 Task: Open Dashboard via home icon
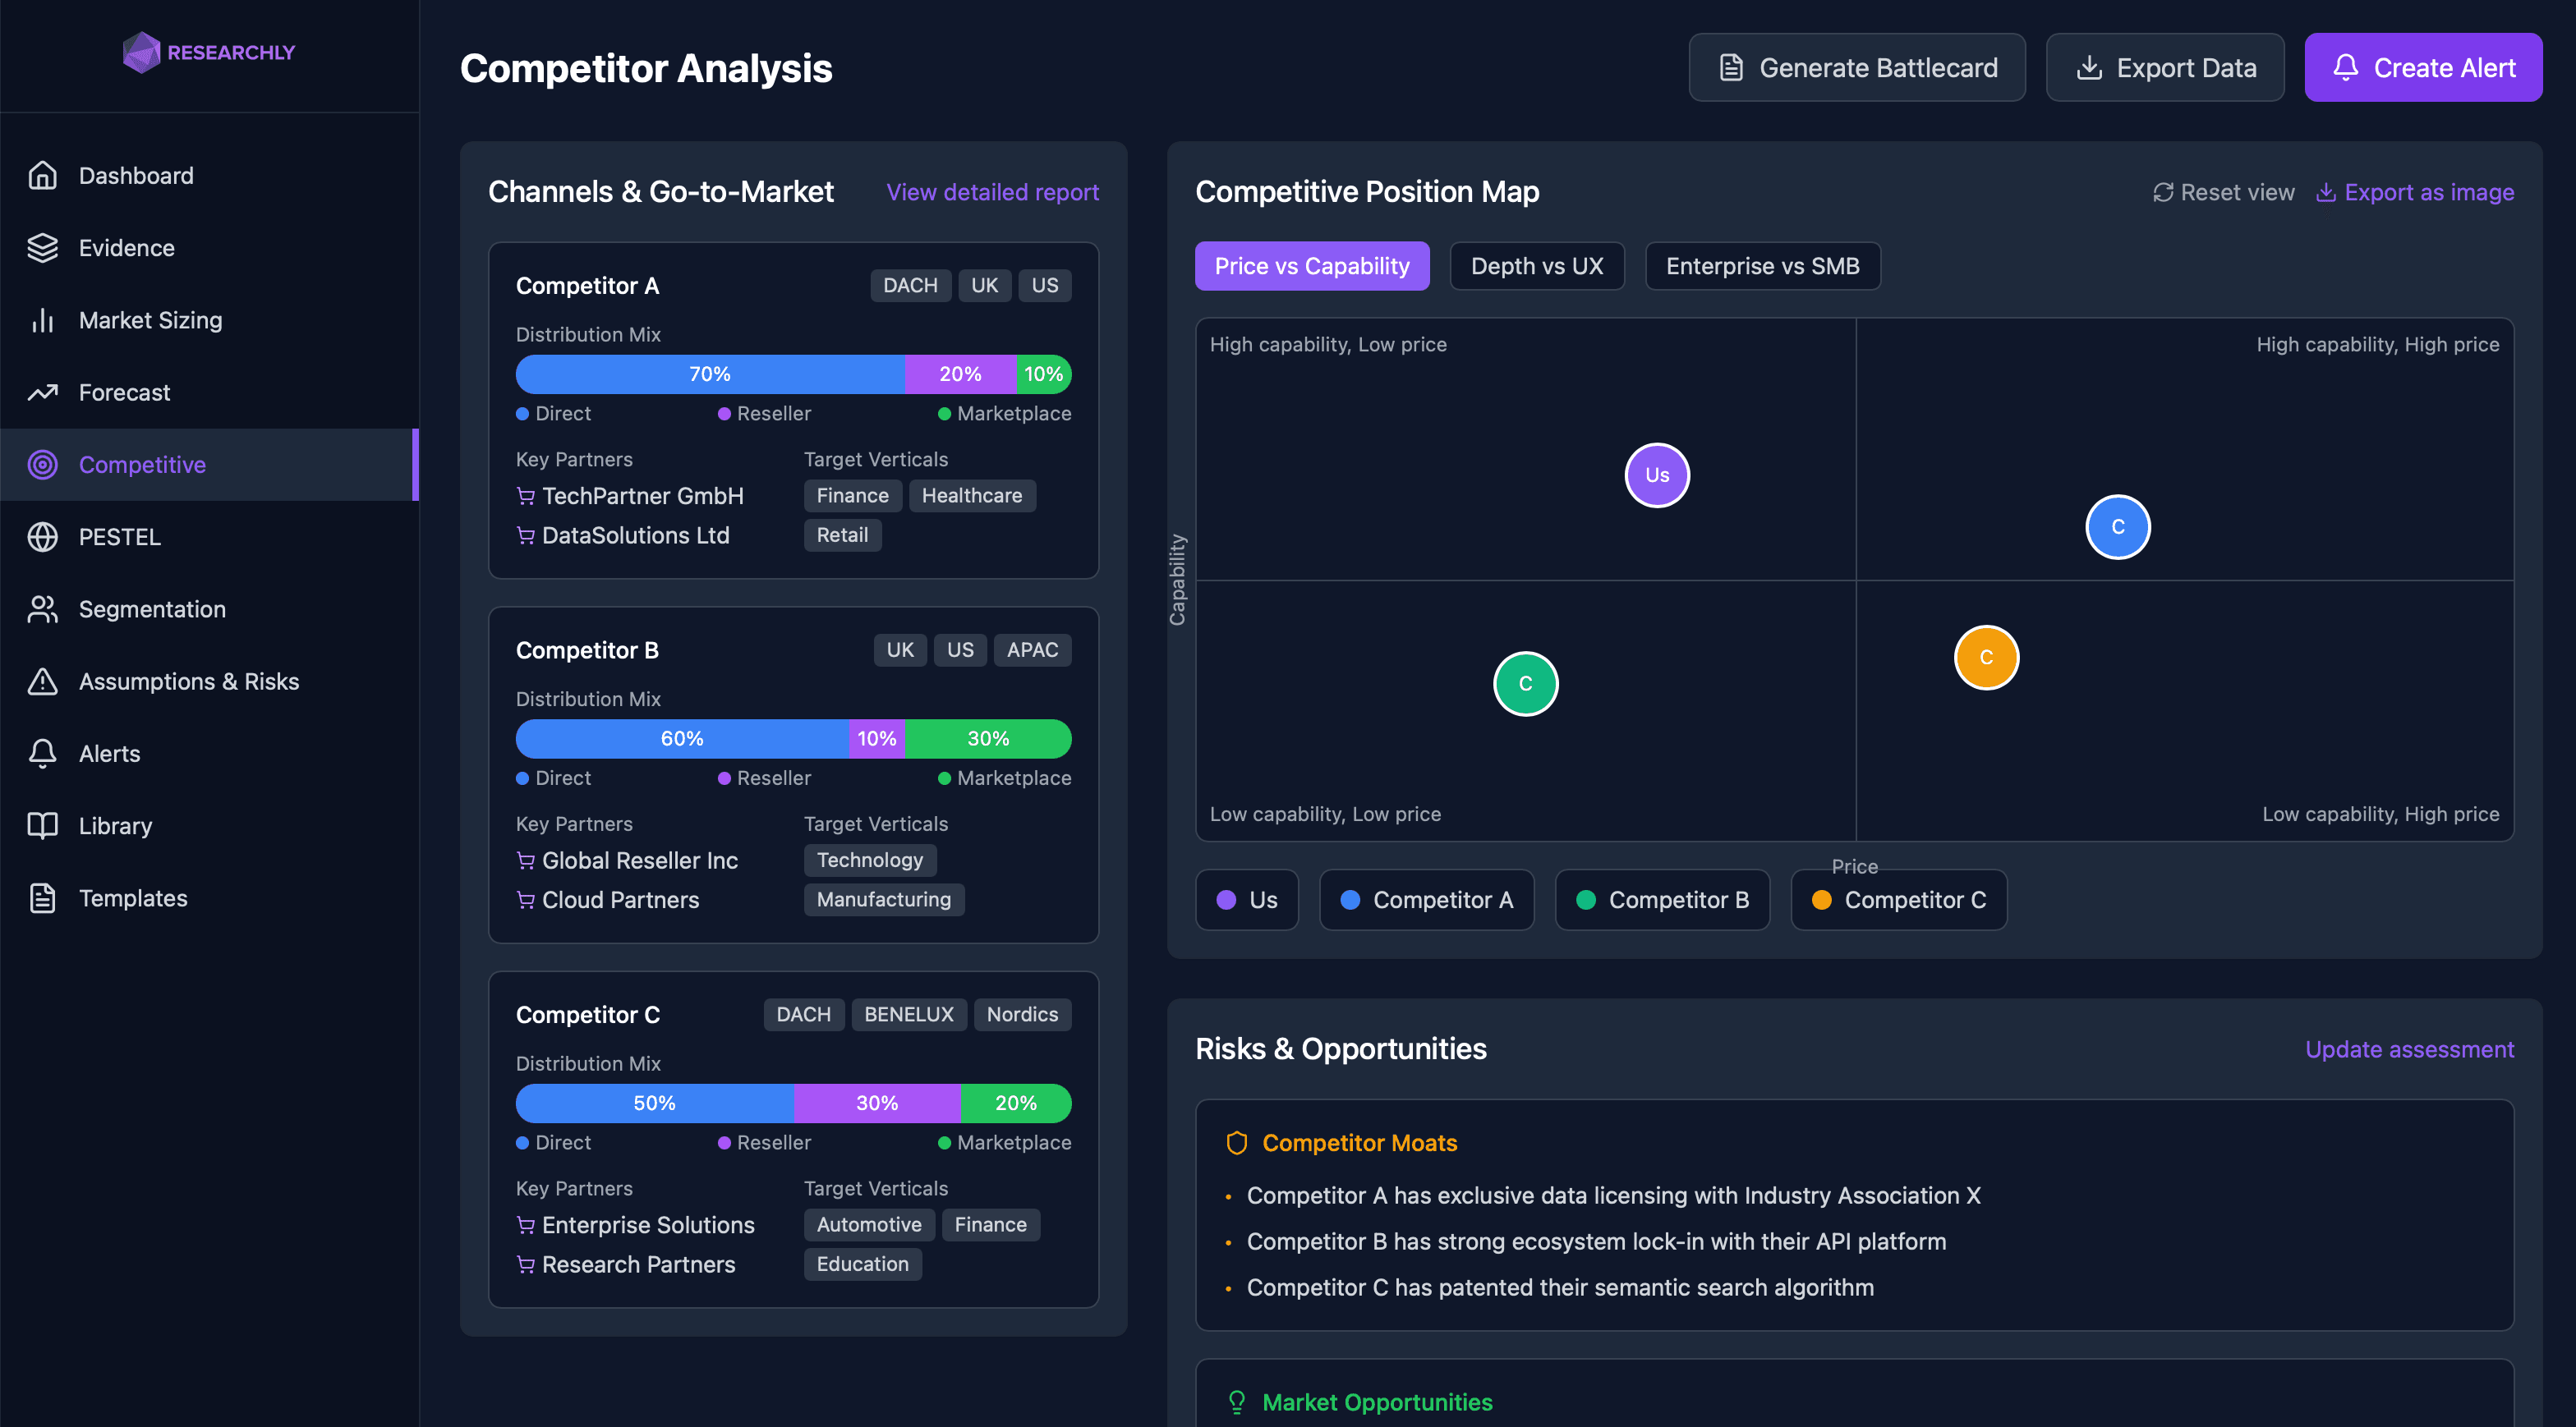42,176
